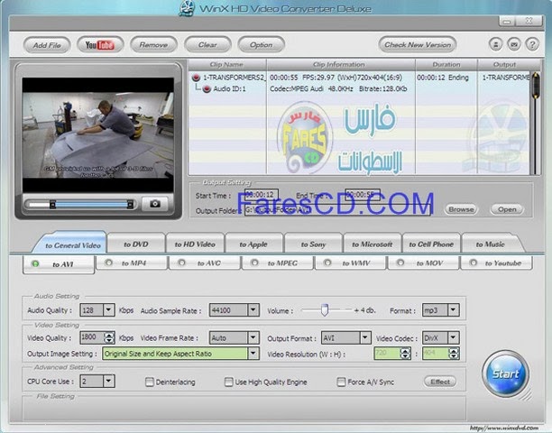Click the End Time input field
The height and width of the screenshot is (433, 552).
coord(363,195)
